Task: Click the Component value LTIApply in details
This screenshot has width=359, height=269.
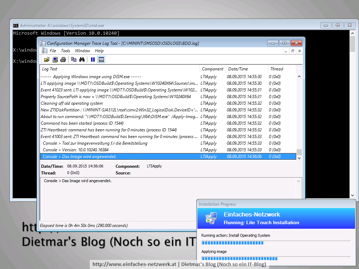Action: pyautogui.click(x=154, y=166)
